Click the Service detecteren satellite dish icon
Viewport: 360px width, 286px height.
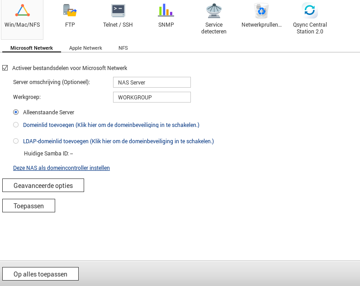tap(214, 11)
